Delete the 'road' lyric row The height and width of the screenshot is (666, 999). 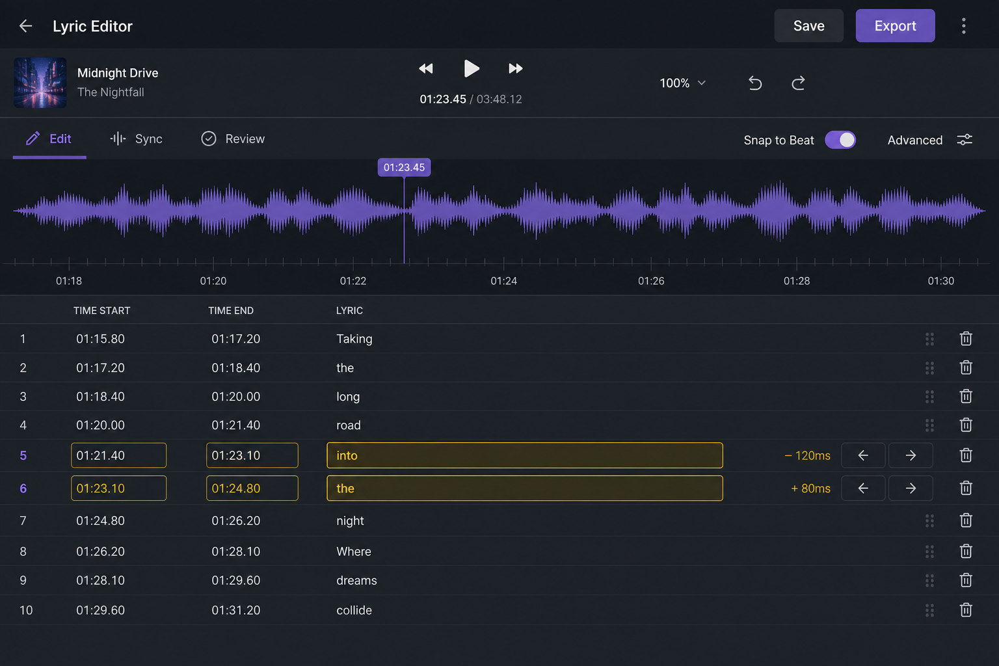(966, 425)
